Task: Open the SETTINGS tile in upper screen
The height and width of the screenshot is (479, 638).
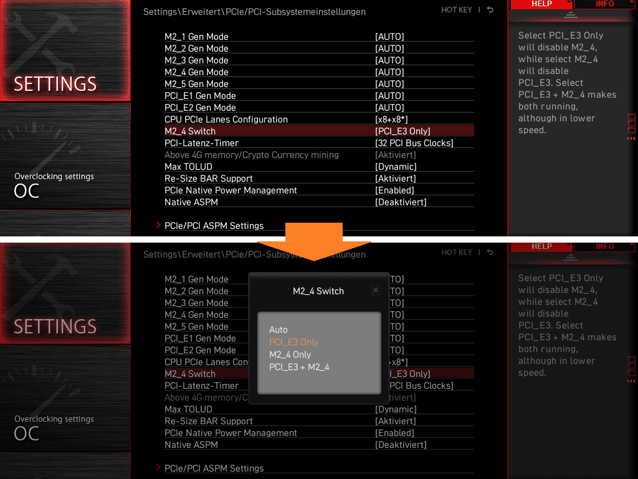Action: 65,50
